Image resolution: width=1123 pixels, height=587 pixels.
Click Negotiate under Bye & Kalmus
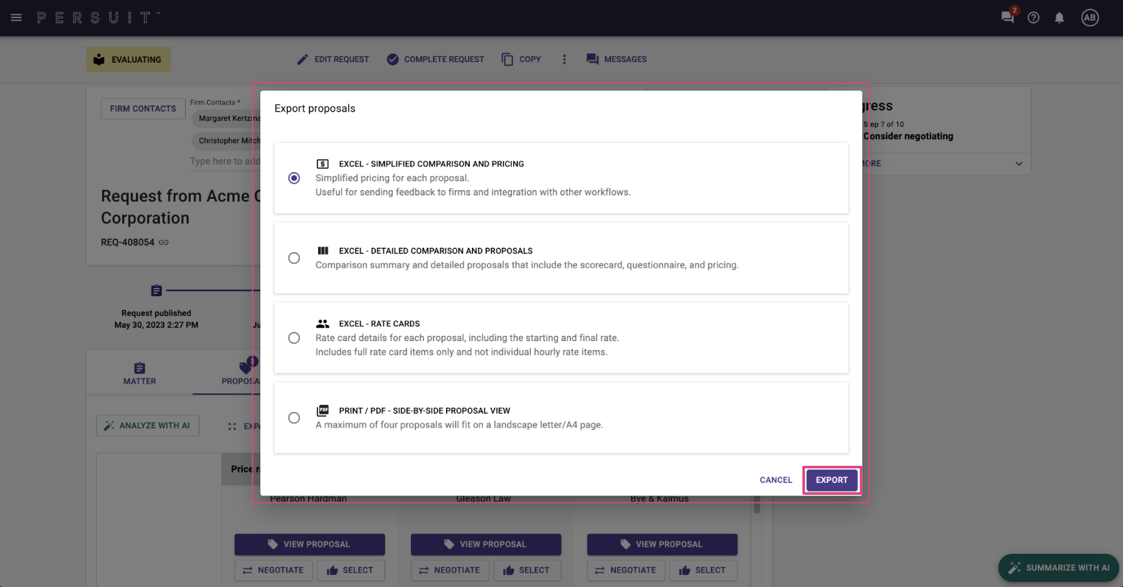pos(626,570)
